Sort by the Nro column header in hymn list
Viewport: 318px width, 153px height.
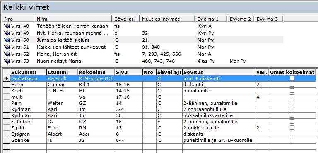[18, 19]
